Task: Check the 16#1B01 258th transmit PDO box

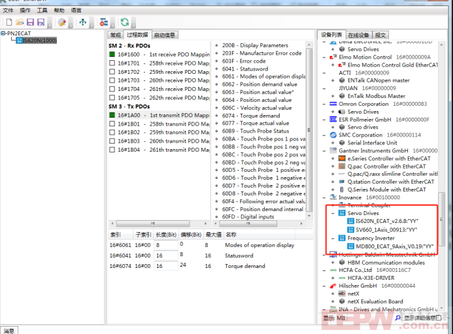Action: [x=112, y=124]
